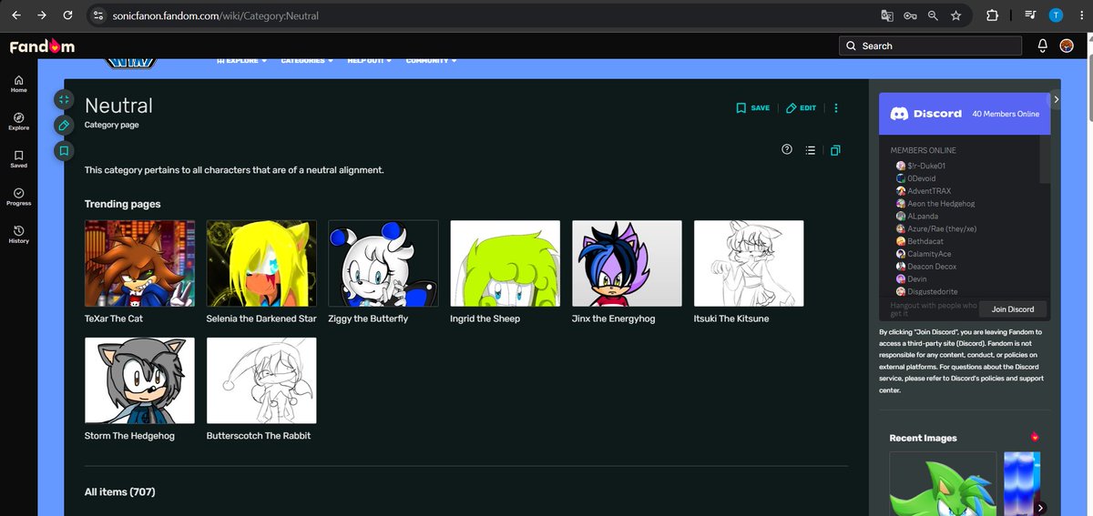This screenshot has width=1093, height=516.
Task: Open TeXar The Cat thumbnail
Action: [139, 263]
